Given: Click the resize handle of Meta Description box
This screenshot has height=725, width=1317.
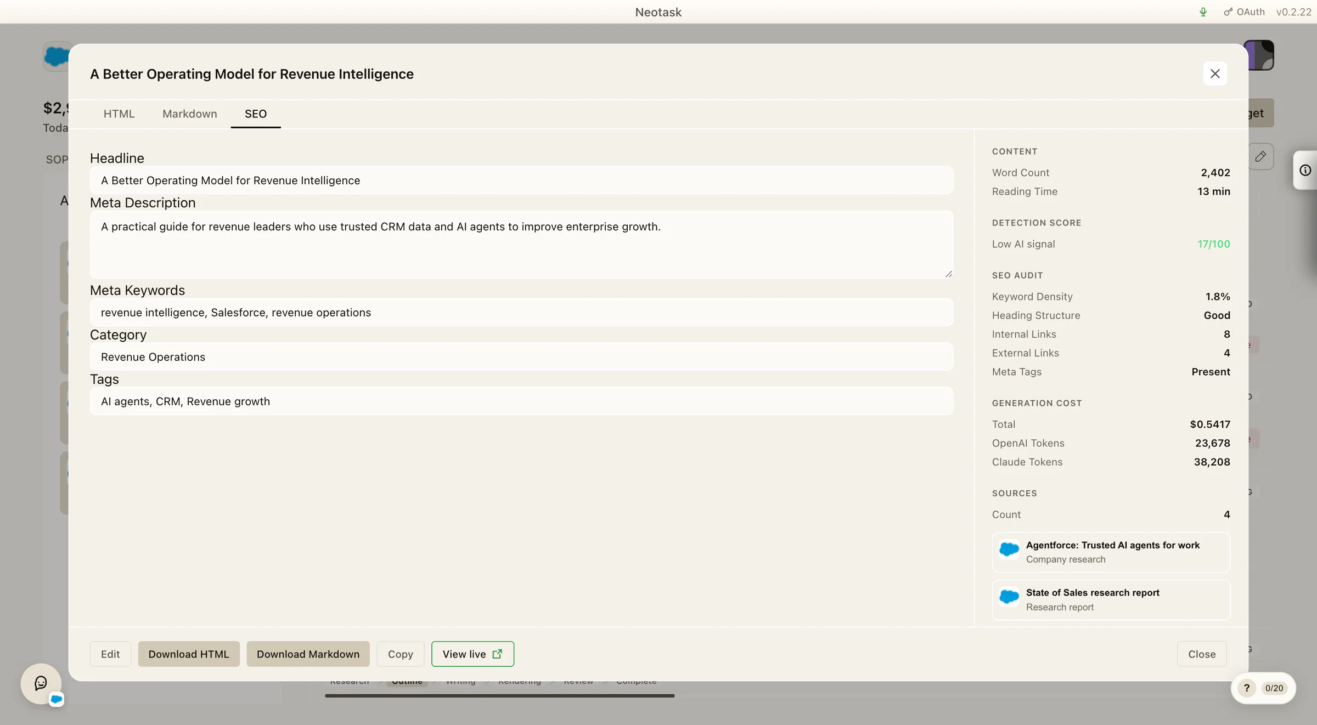Looking at the screenshot, I should [x=948, y=274].
